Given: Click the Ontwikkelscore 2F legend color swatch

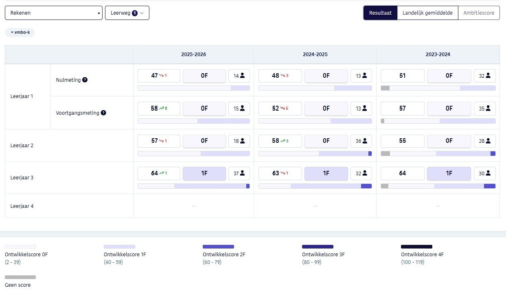Looking at the screenshot, I should coord(218,246).
